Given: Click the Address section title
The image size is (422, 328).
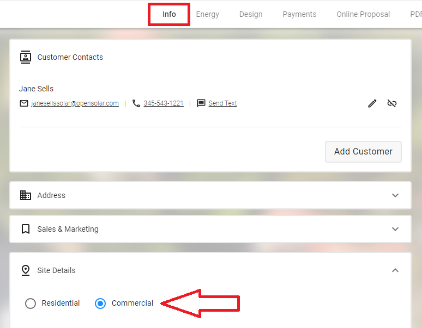Looking at the screenshot, I should (x=51, y=195).
